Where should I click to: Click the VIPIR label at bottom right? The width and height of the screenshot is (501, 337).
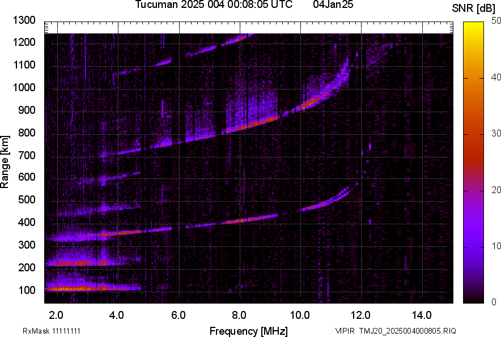pyautogui.click(x=345, y=331)
